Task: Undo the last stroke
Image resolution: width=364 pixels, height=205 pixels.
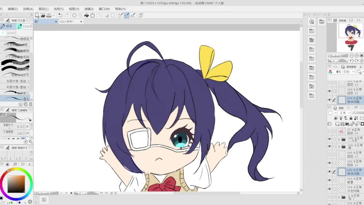Action: (60, 15)
